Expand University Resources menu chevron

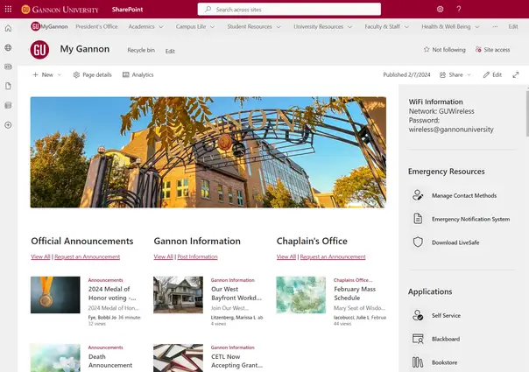349,27
